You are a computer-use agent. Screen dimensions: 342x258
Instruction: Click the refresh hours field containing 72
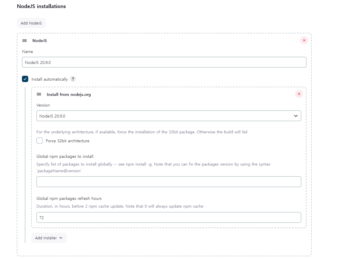point(169,217)
